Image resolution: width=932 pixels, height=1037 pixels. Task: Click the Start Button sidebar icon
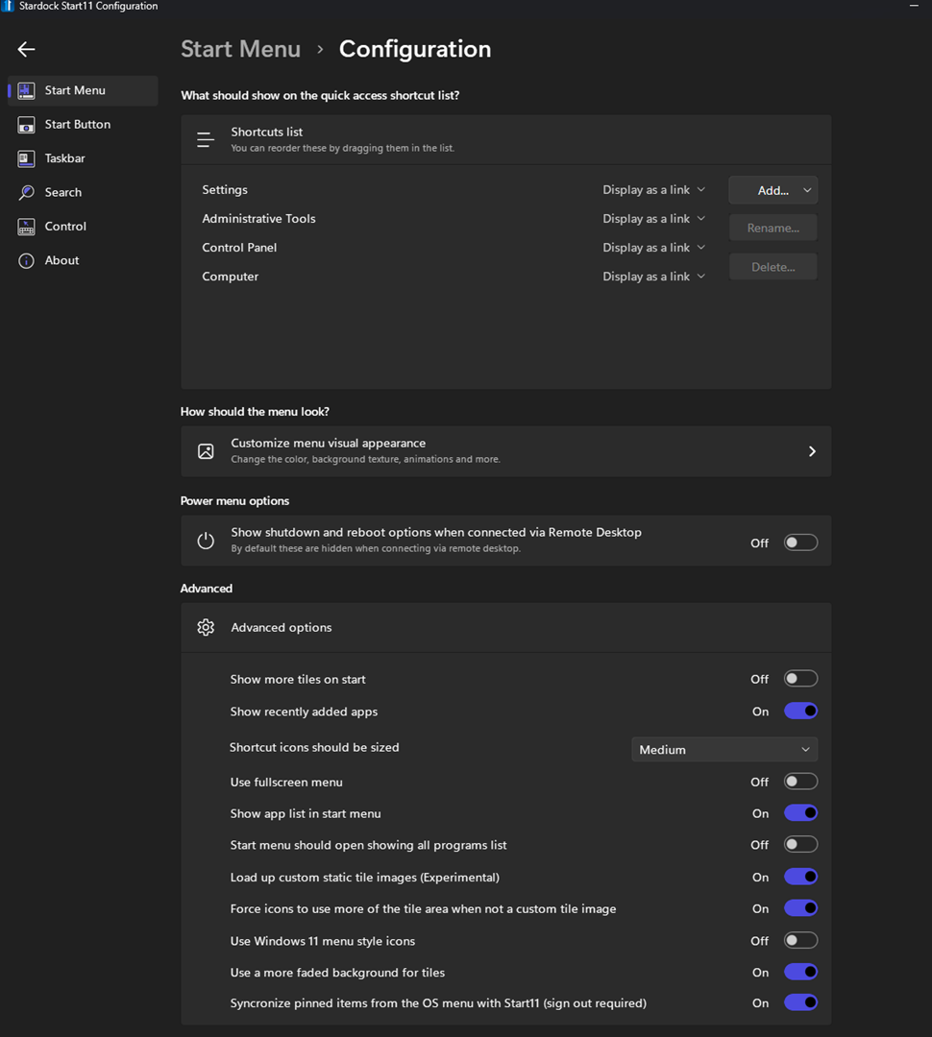(x=27, y=125)
